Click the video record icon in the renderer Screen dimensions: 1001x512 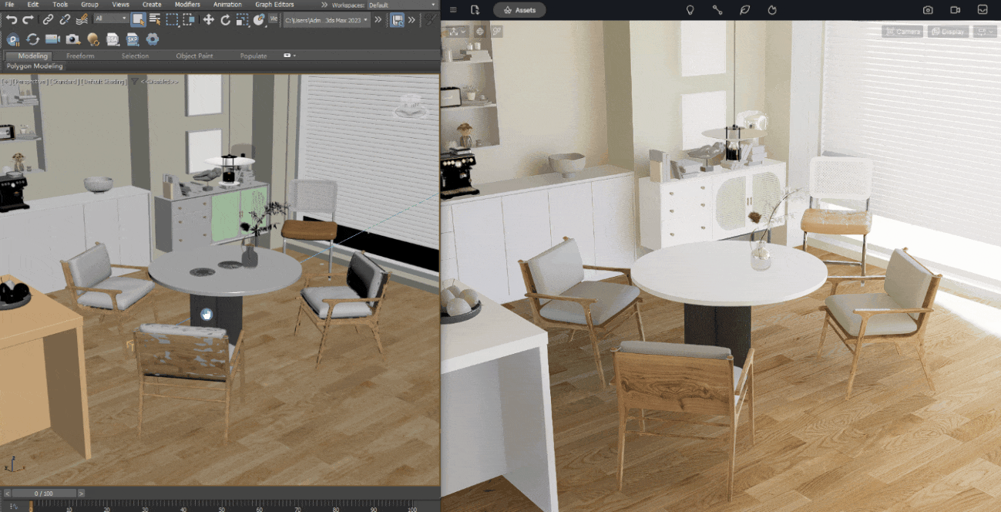point(956,10)
